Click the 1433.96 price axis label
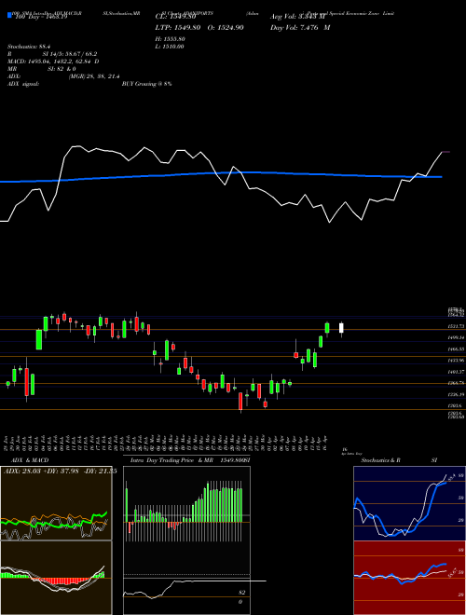 457,360
